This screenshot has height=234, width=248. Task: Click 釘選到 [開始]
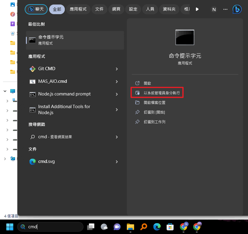tap(154, 112)
